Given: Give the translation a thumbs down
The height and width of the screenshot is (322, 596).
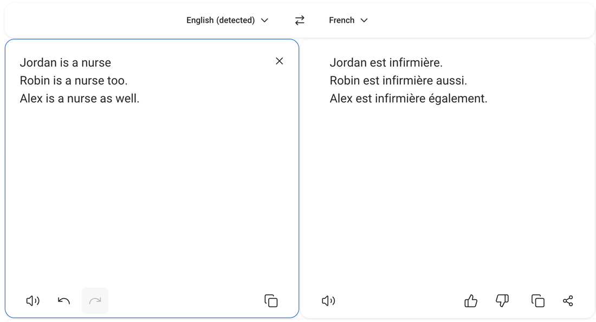Looking at the screenshot, I should (502, 301).
